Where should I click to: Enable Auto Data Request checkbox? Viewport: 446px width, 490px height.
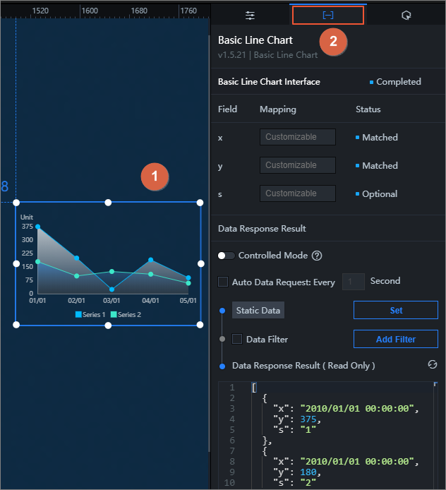[x=223, y=282]
